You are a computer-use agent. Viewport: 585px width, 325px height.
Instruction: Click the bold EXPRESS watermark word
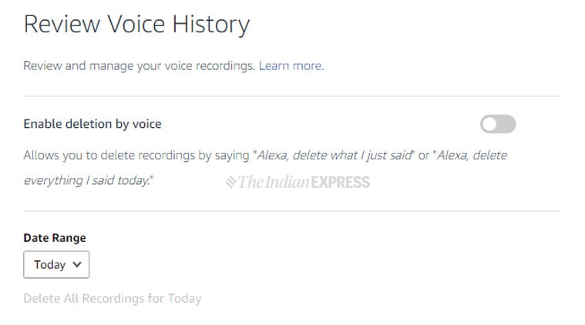(x=340, y=183)
